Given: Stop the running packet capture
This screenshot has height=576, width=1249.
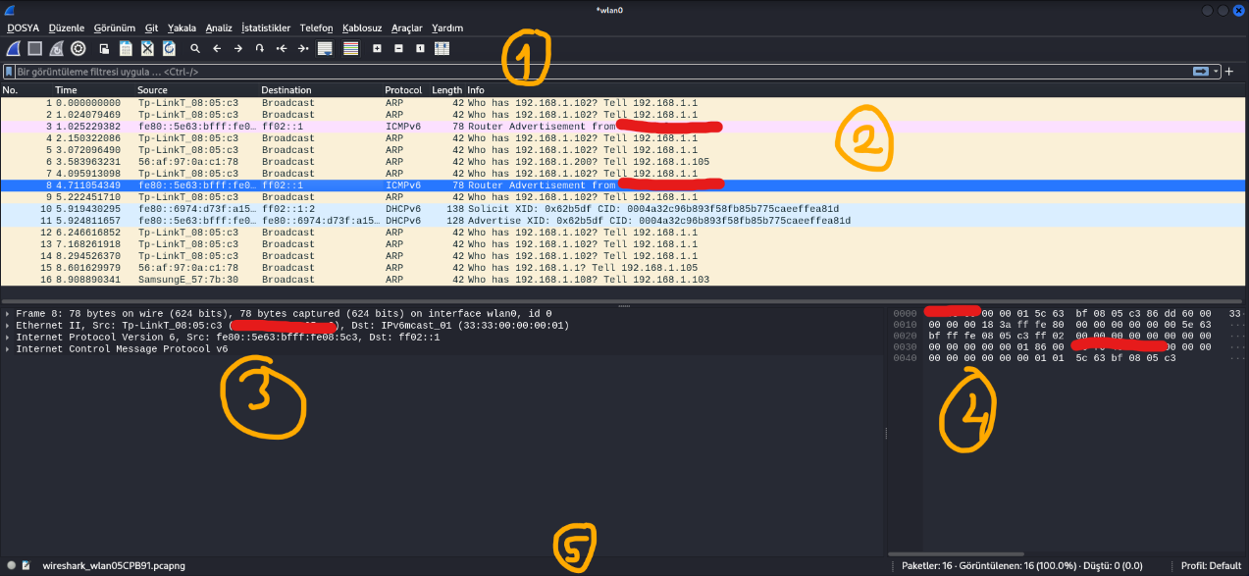Looking at the screenshot, I should tap(34, 47).
